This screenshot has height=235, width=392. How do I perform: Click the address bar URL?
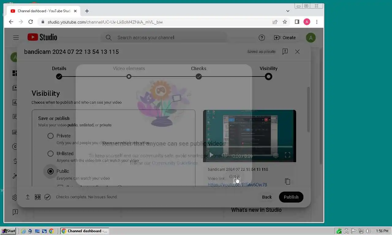pyautogui.click(x=105, y=22)
